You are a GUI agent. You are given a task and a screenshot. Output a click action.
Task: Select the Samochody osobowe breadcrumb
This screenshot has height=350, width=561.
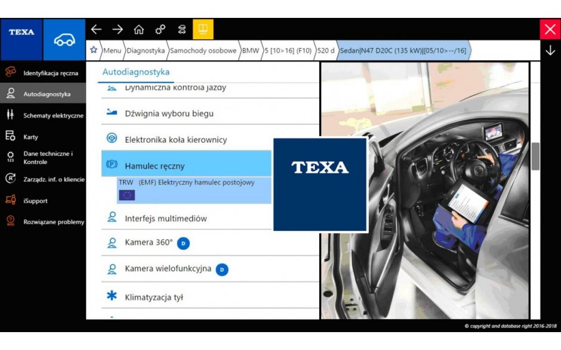click(x=204, y=51)
